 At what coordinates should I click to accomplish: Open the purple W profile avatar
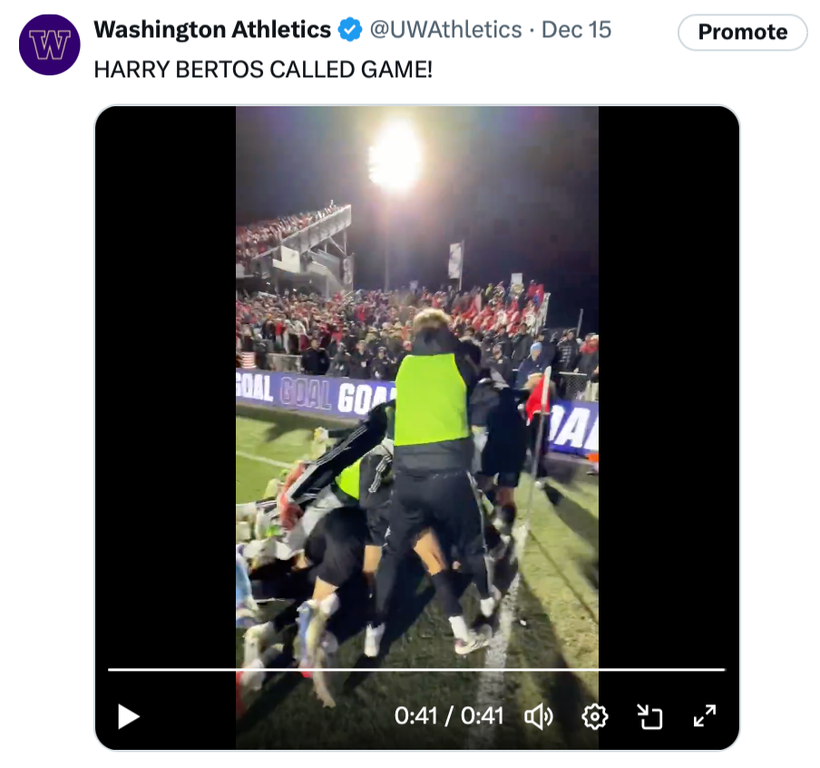coord(50,44)
